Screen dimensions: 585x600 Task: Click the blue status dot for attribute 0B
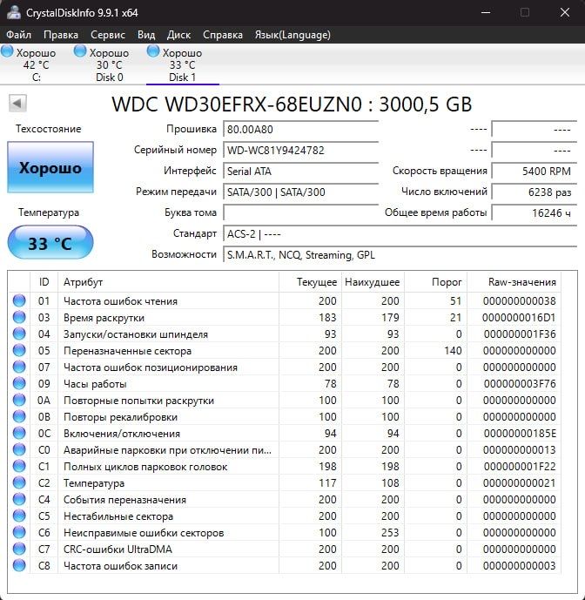(19, 416)
